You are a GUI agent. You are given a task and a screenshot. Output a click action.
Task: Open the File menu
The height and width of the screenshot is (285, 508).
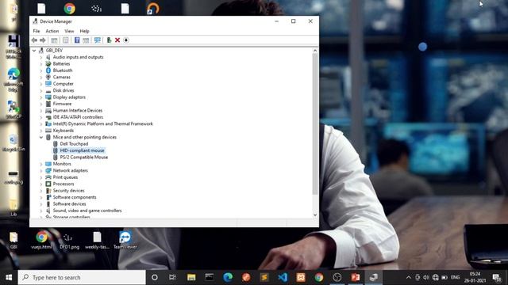(37, 31)
